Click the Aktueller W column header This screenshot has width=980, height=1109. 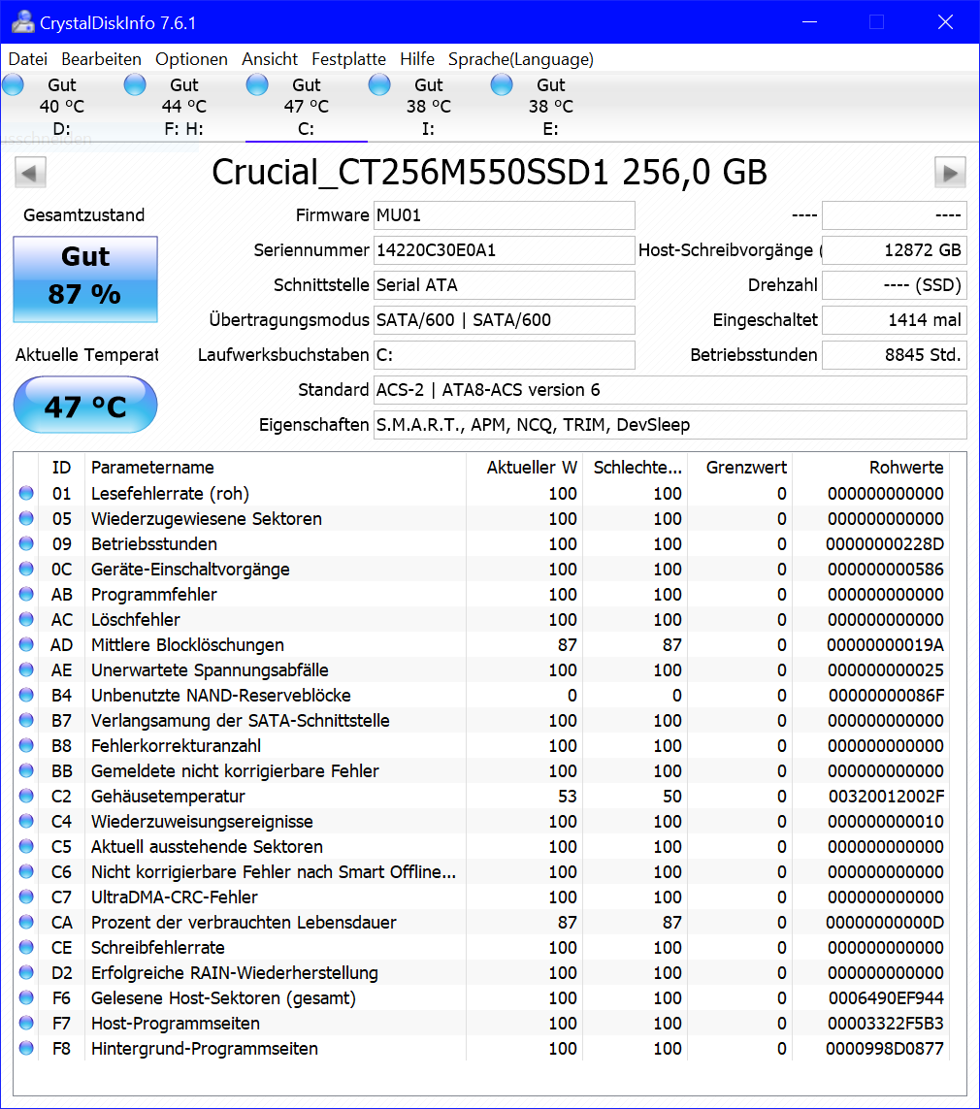(x=524, y=468)
